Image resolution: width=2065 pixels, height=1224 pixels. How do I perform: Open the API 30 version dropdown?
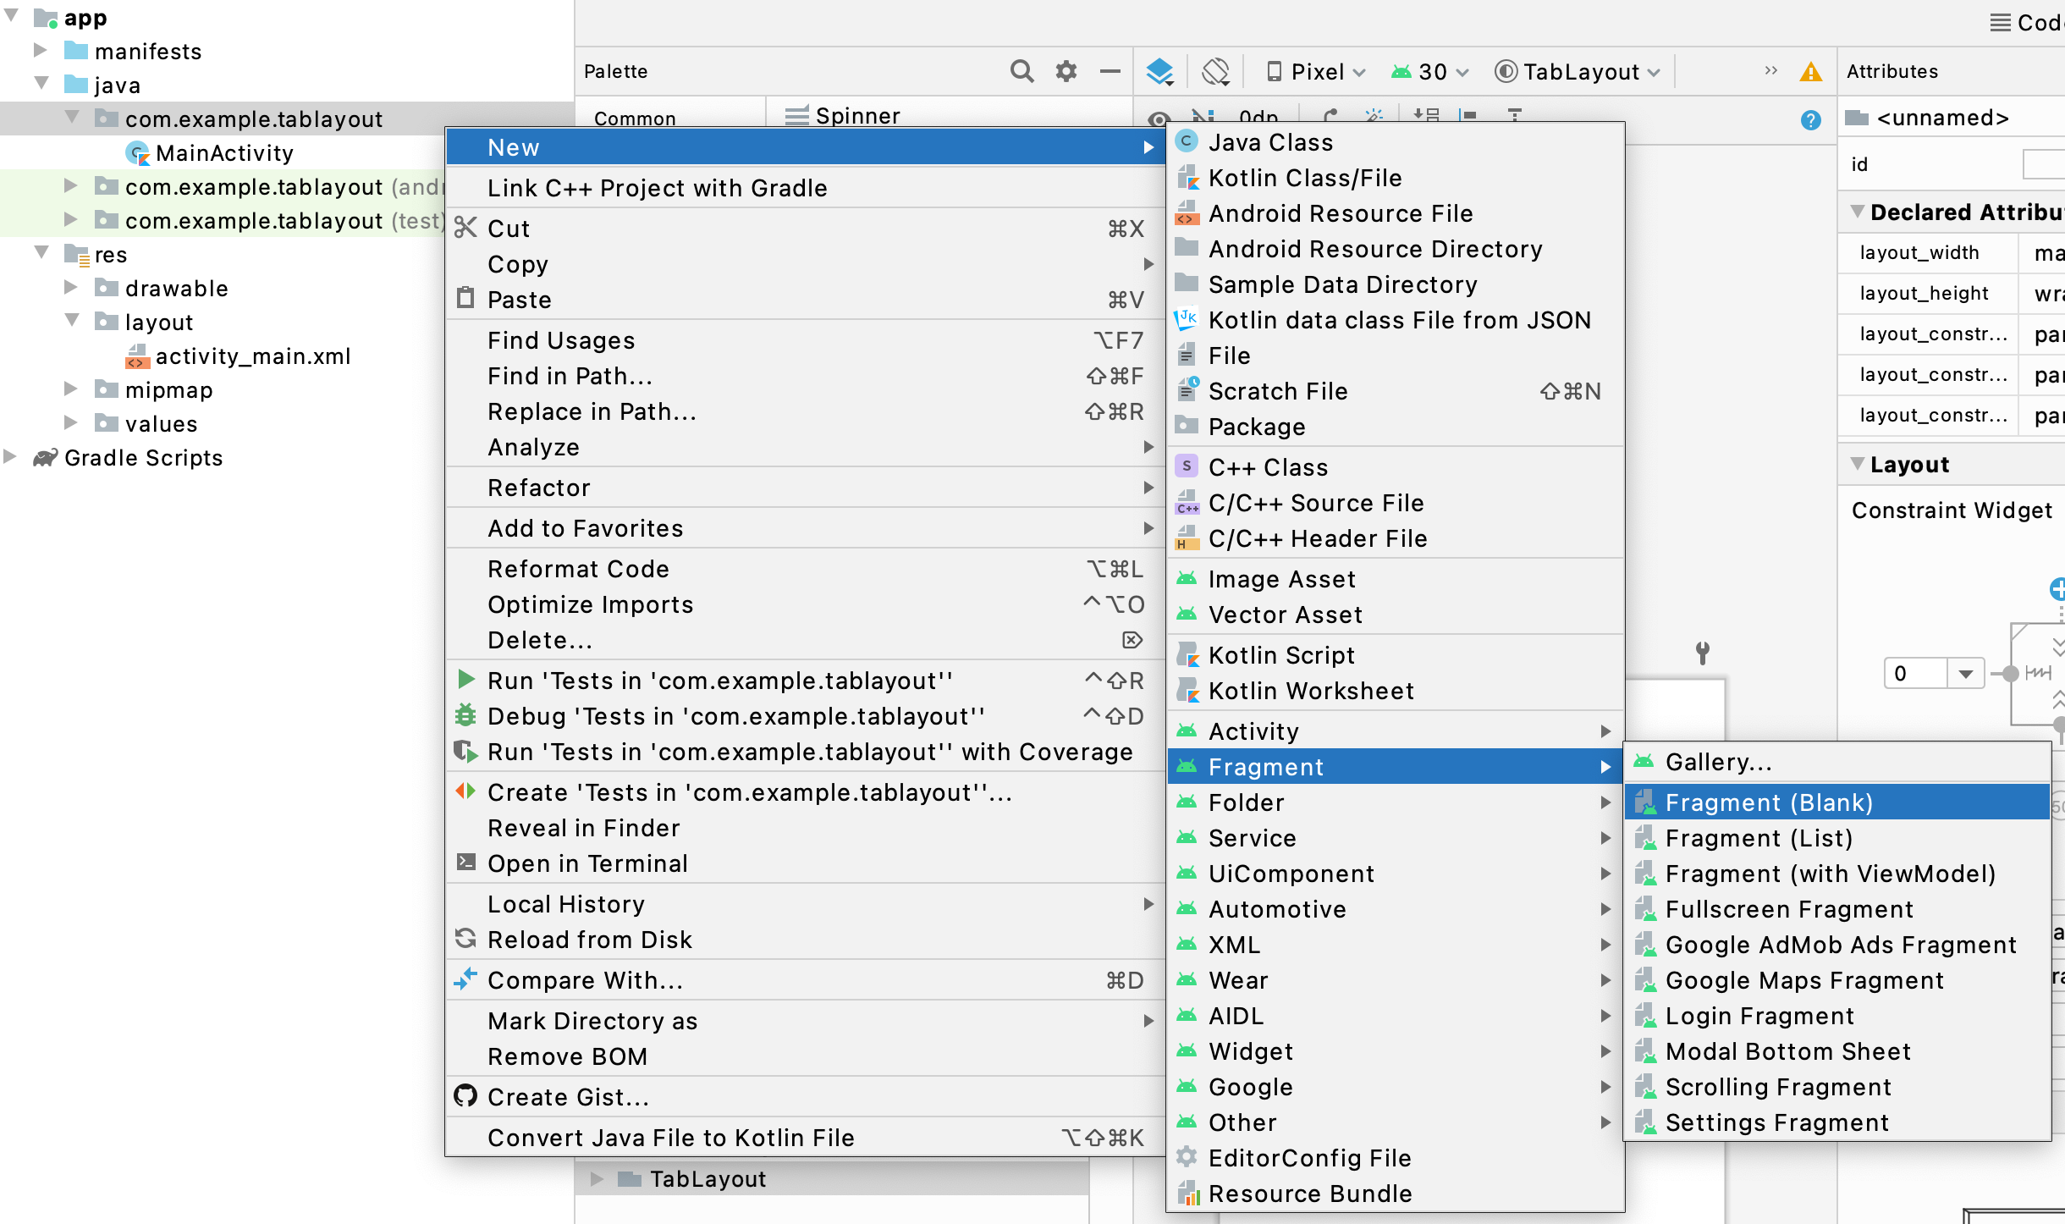point(1430,72)
